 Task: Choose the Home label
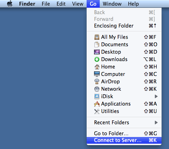tap(108, 67)
